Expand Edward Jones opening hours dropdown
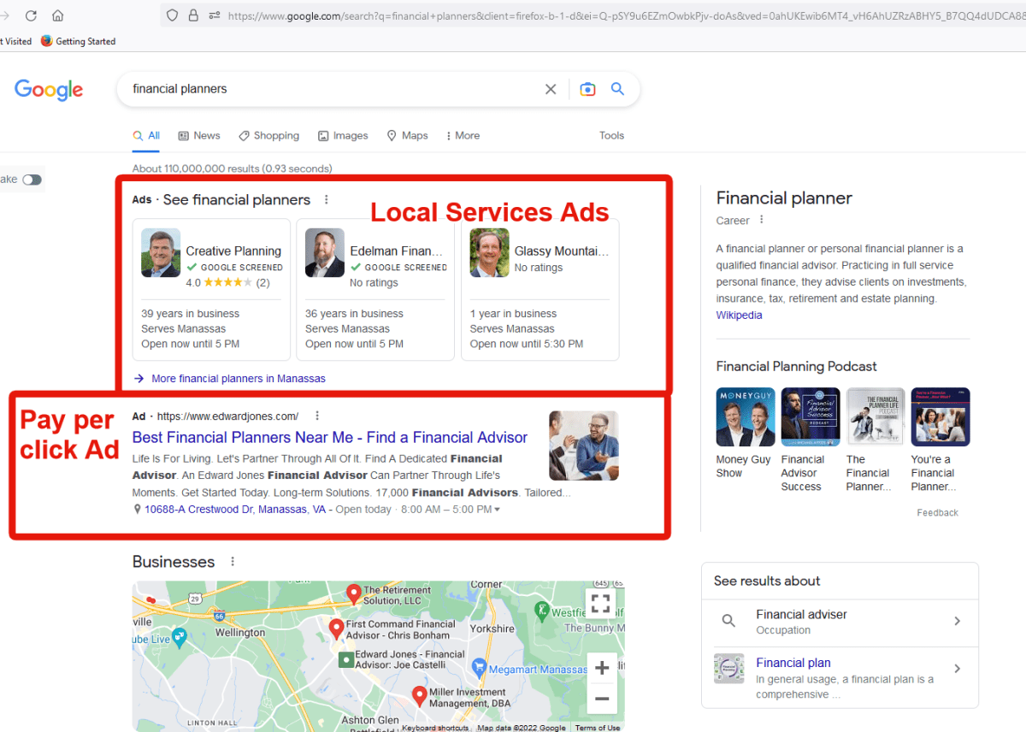Screen dimensions: 1026x732 tap(498, 510)
